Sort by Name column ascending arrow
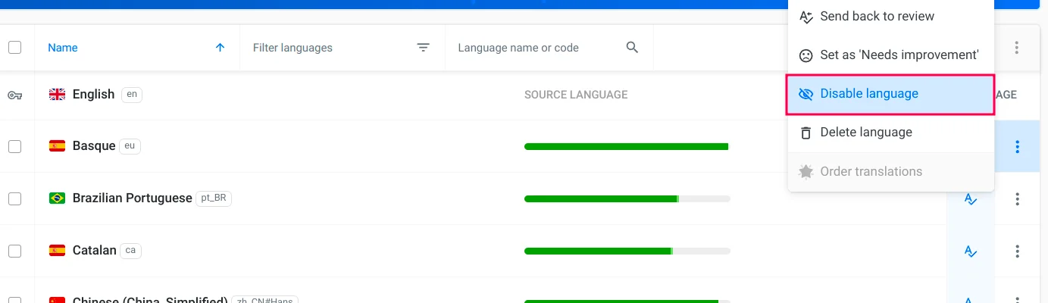 (x=220, y=48)
